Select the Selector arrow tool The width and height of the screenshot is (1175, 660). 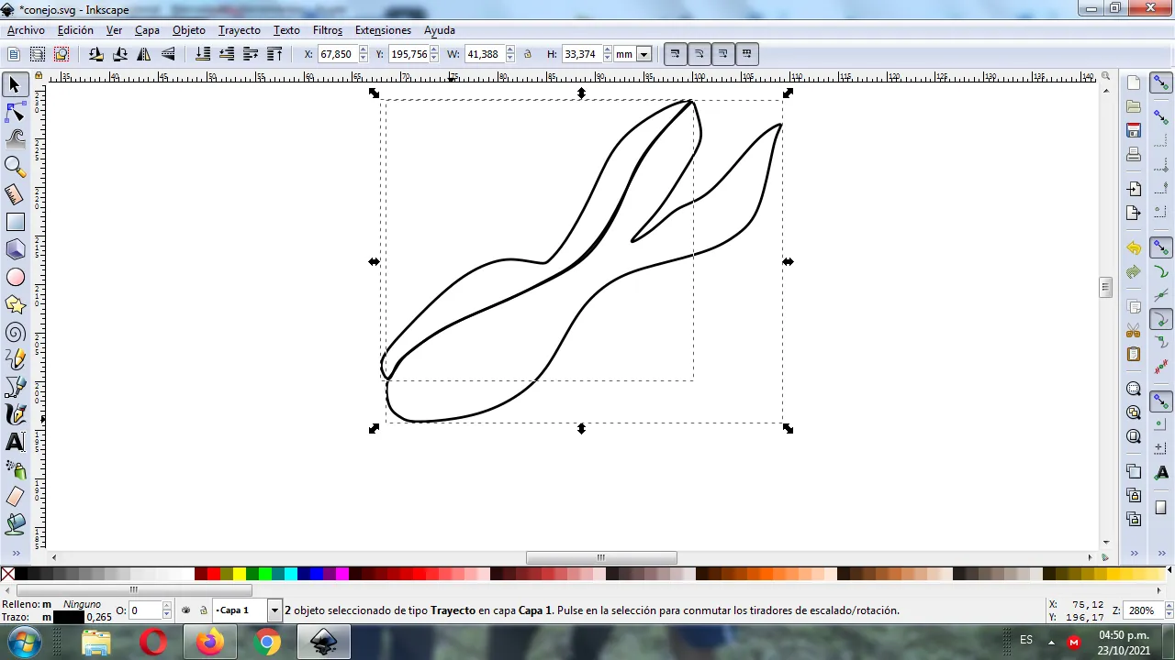(x=15, y=85)
